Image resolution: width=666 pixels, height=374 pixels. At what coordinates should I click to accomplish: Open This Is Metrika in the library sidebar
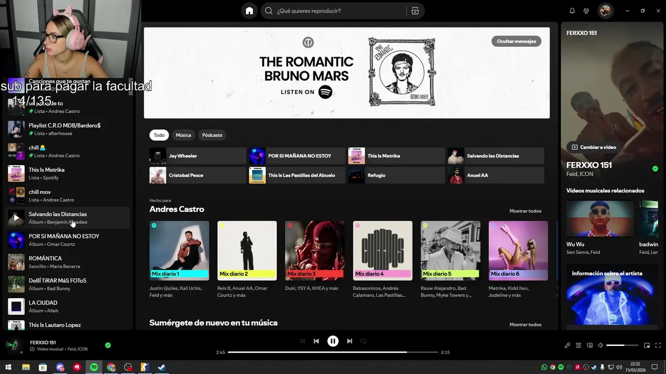coord(68,173)
